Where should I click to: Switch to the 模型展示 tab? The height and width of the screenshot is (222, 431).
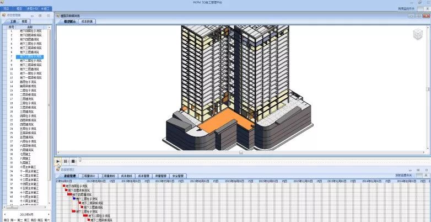pos(69,21)
